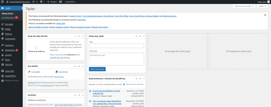Viewport: 271px width, 107px height.
Task: Click the location pin icon for events
Action: 124,84
